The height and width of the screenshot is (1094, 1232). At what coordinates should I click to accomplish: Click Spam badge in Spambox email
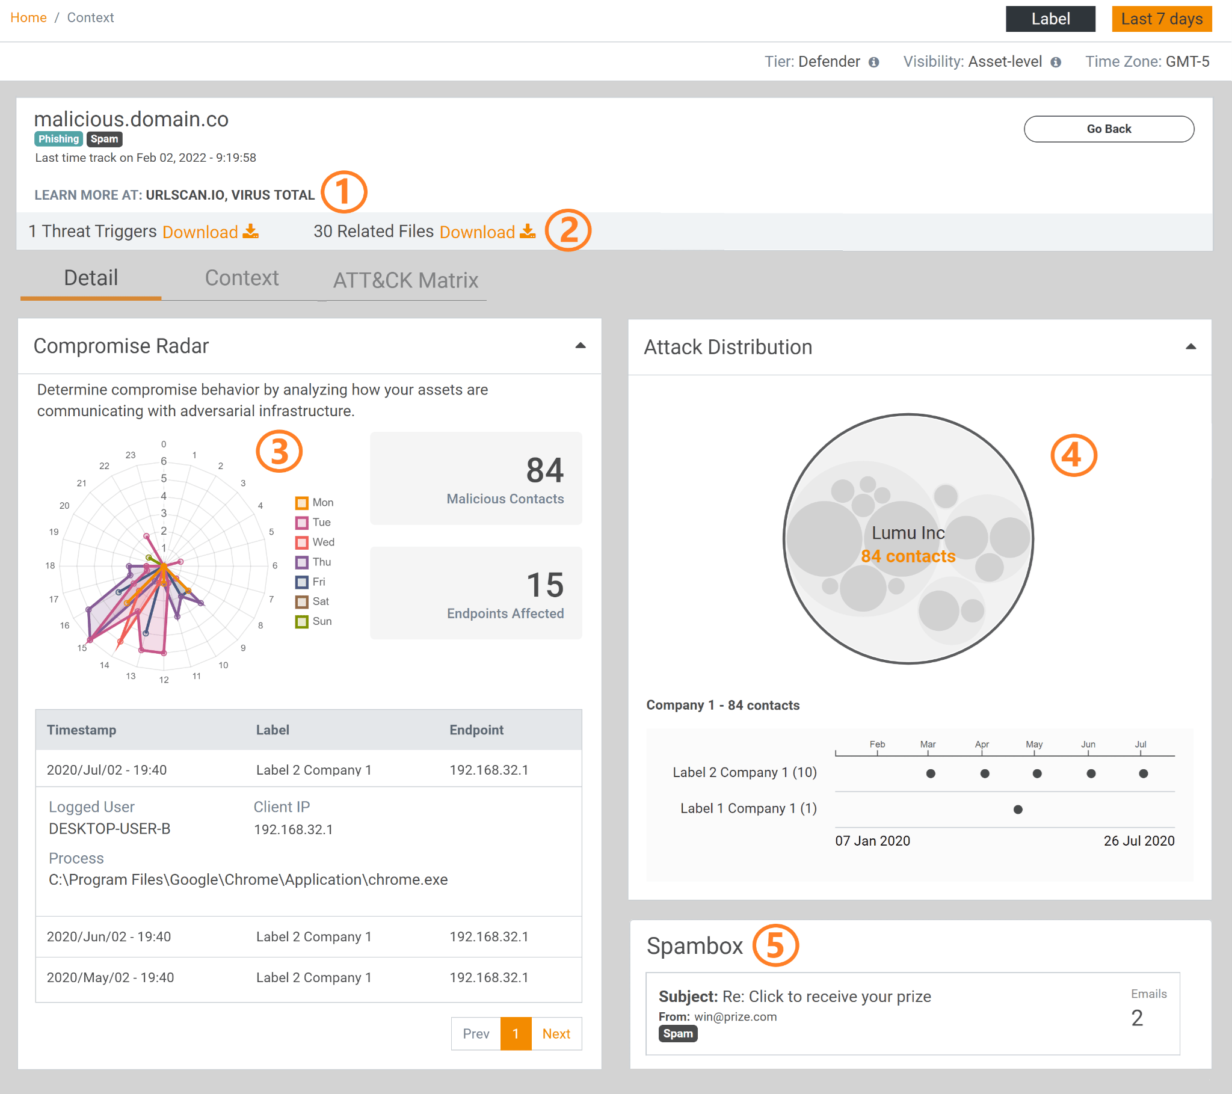coord(677,1034)
